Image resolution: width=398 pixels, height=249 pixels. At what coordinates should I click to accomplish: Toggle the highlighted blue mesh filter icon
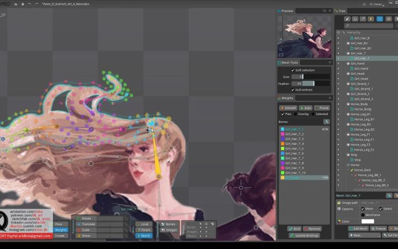(380, 19)
